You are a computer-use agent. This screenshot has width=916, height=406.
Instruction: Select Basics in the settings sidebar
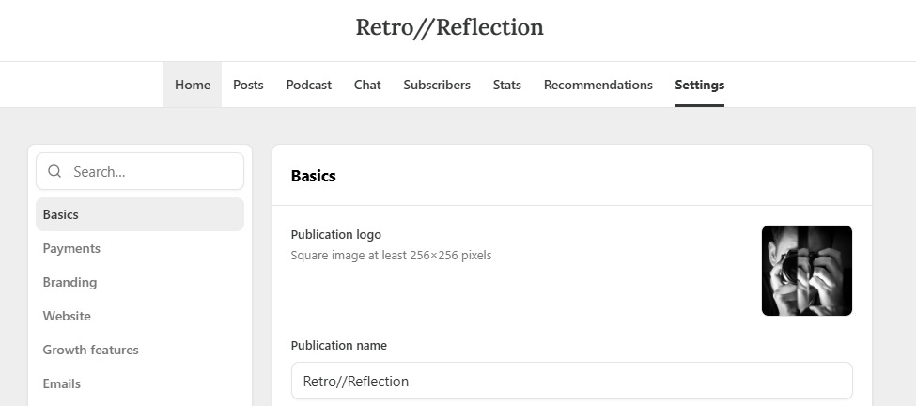point(140,214)
